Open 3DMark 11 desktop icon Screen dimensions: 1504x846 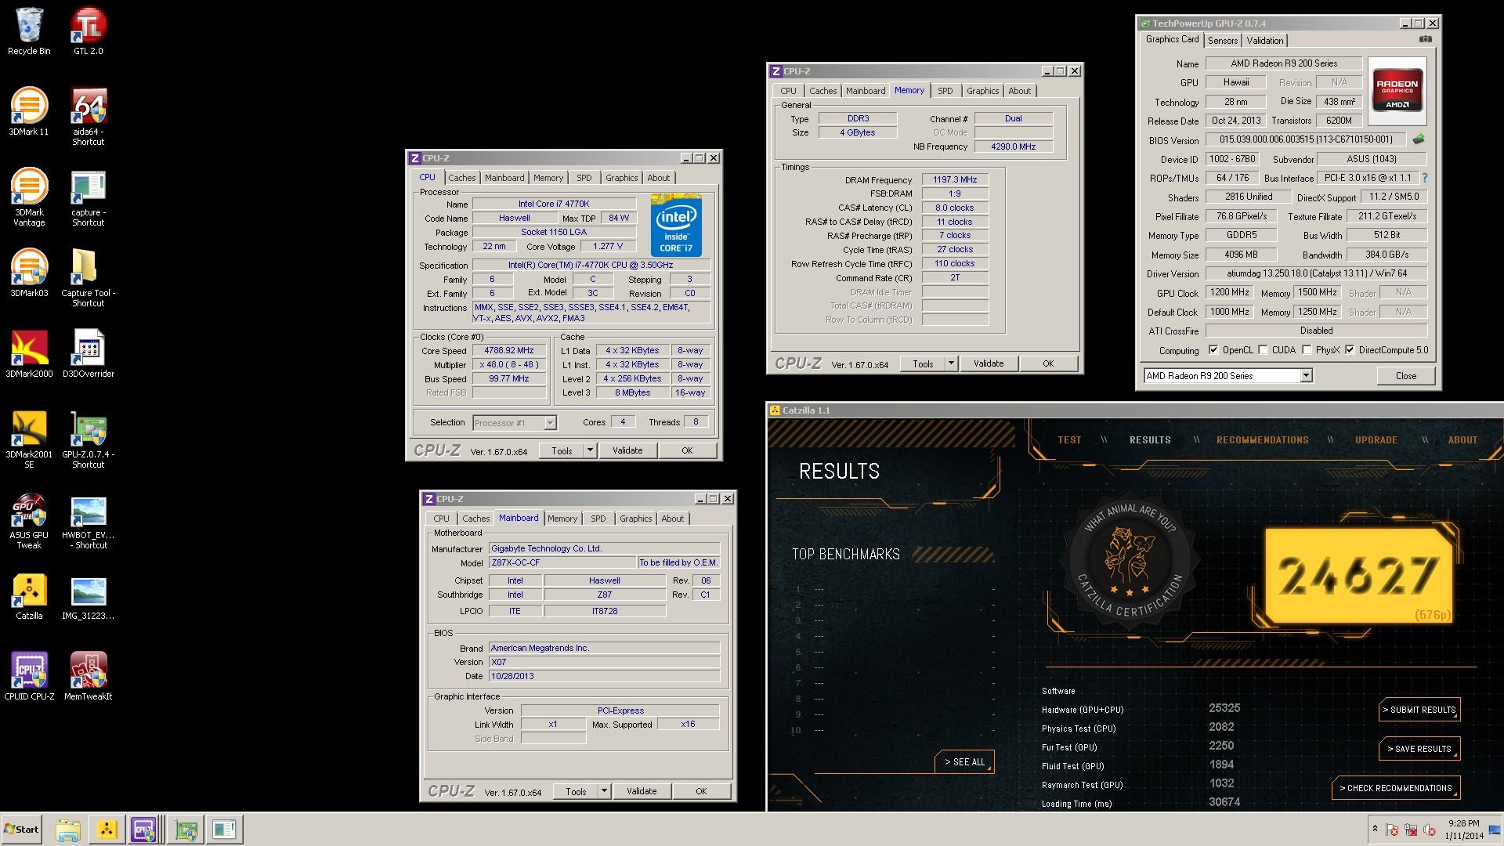click(x=29, y=112)
